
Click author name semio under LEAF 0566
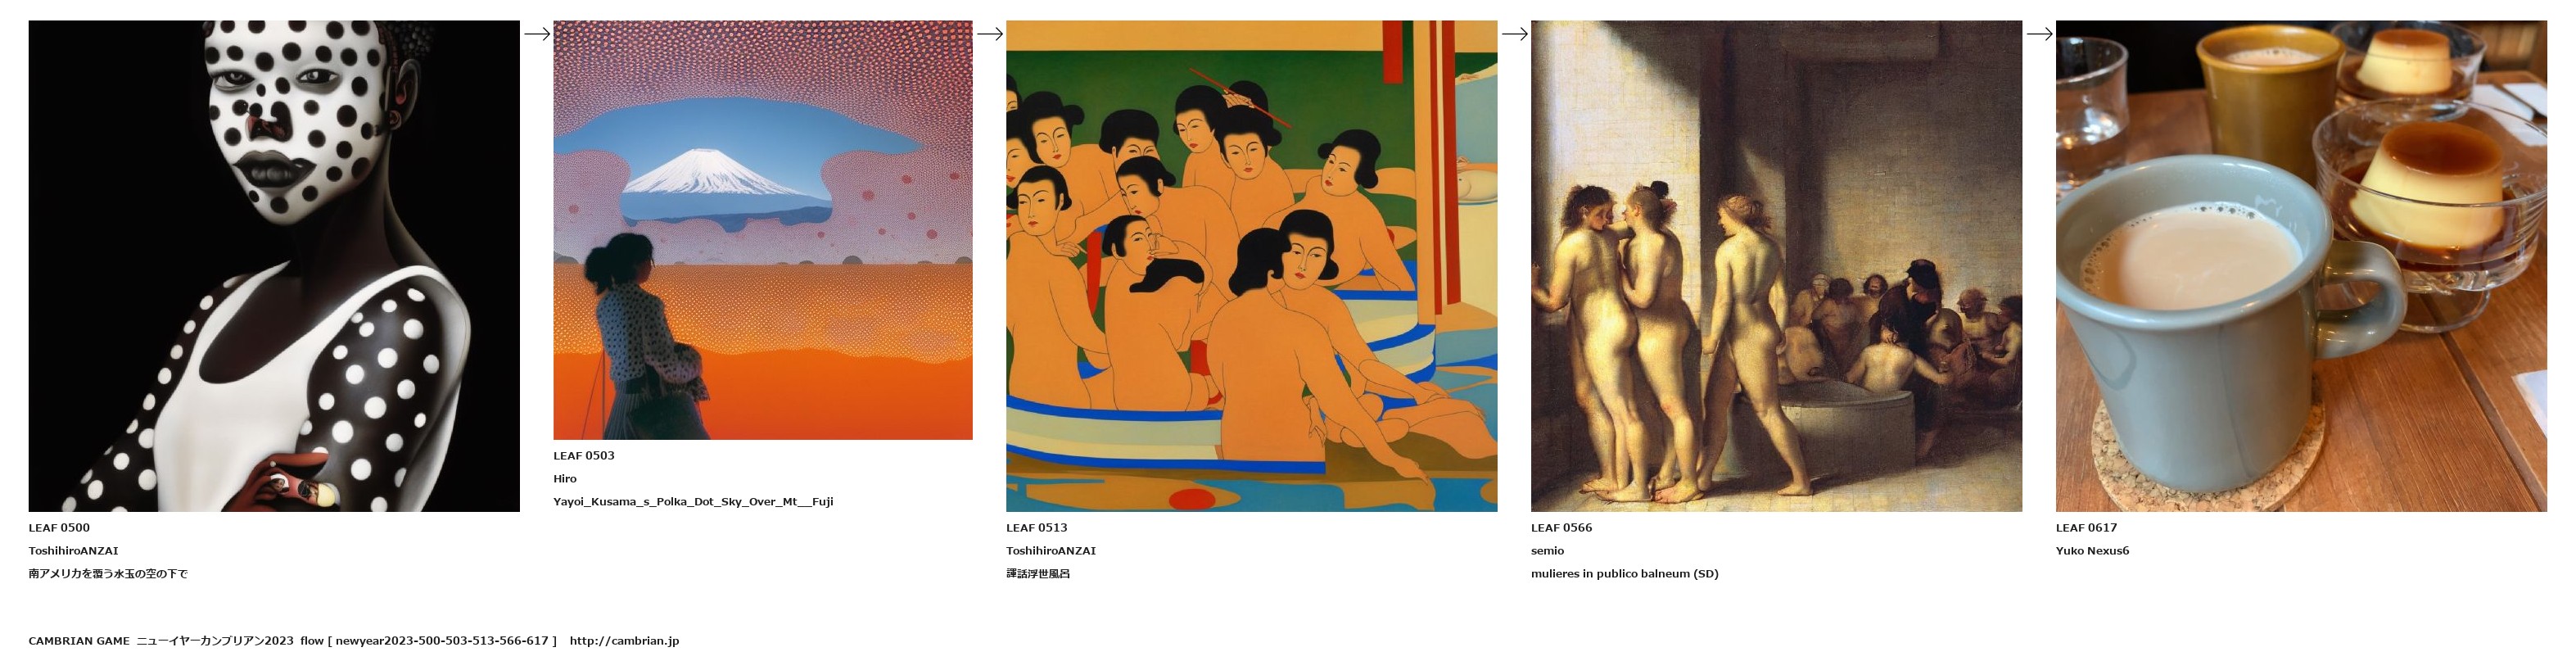point(1547,551)
